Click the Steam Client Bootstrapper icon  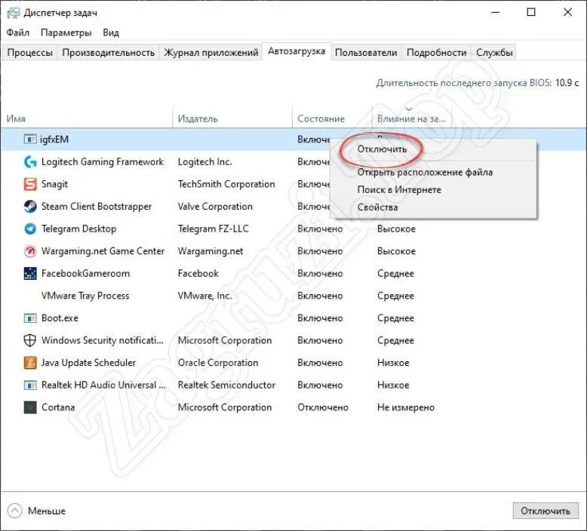point(30,206)
